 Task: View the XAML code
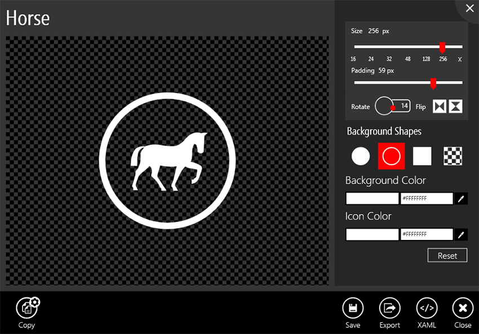427,308
